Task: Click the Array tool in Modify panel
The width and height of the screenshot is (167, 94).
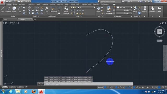Action: (37, 13)
